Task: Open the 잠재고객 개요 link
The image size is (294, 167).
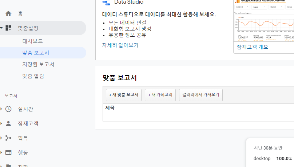Action: [x=253, y=47]
